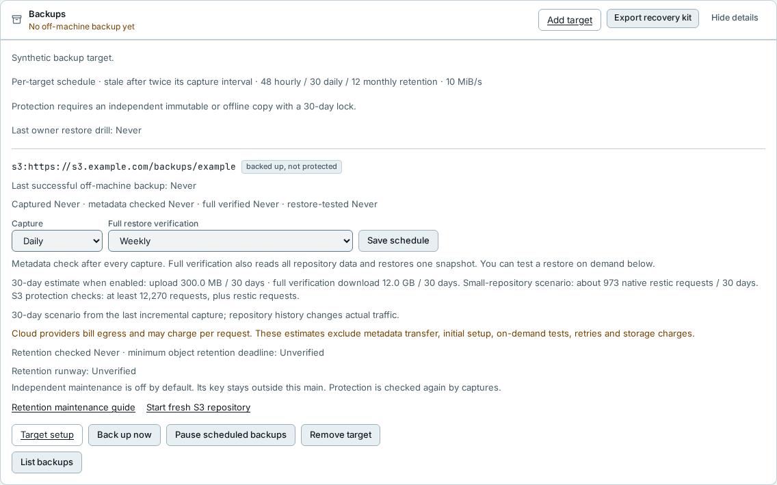Click the Remove target button
Screen dimensions: 777x485
(x=341, y=435)
